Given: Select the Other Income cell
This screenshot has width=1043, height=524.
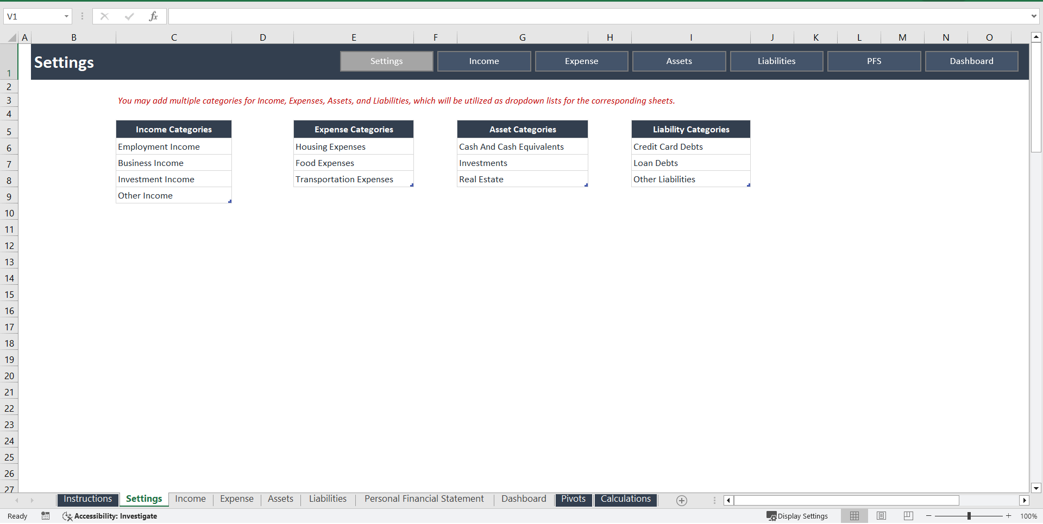Looking at the screenshot, I should (x=174, y=195).
